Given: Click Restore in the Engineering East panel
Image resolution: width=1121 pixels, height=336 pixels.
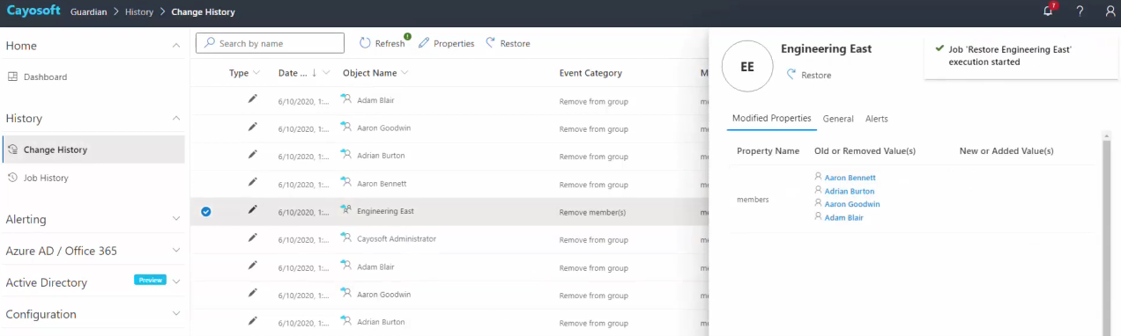Looking at the screenshot, I should [x=808, y=76].
